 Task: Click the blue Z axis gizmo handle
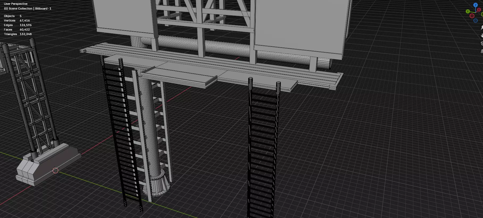pyautogui.click(x=475, y=5)
